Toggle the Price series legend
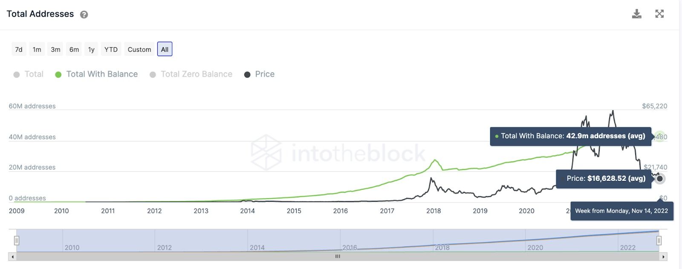The image size is (682, 269). (259, 74)
